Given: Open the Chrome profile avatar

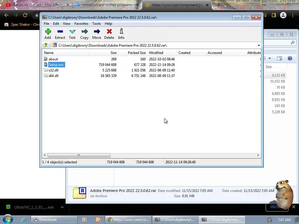Looking at the screenshot, I should pos(283,15).
